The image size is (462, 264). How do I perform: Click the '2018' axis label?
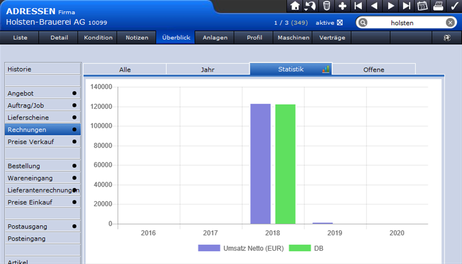tap(272, 233)
